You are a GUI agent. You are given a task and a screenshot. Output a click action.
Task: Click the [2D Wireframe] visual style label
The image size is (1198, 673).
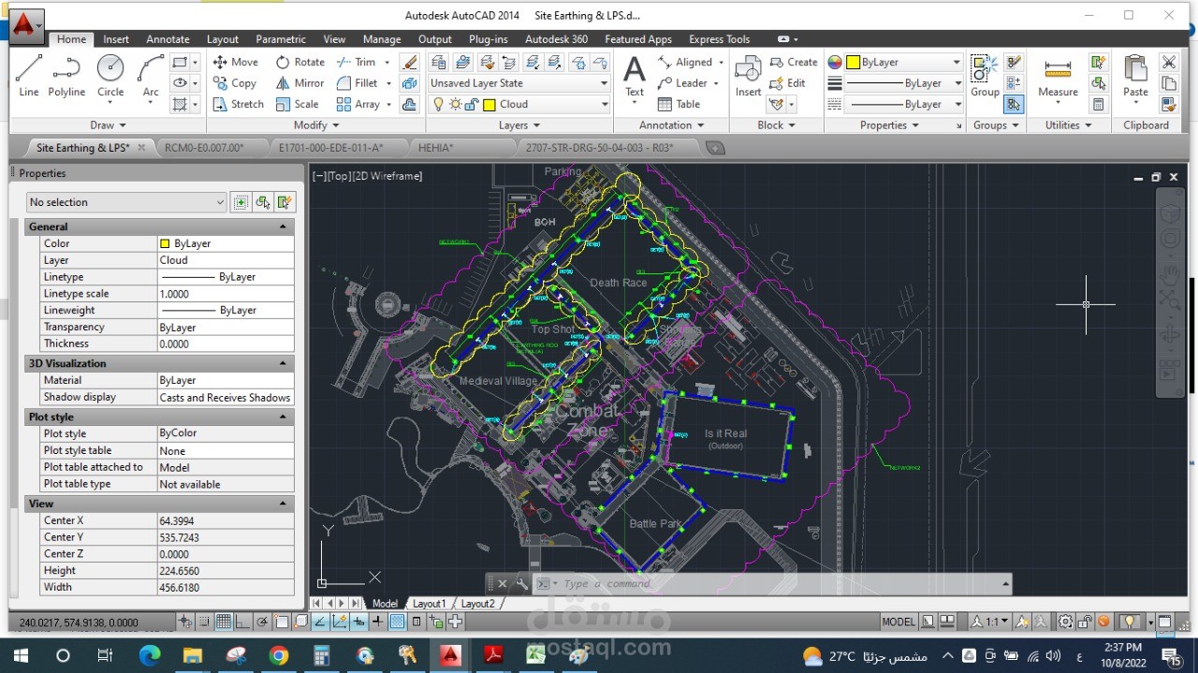[x=386, y=176]
